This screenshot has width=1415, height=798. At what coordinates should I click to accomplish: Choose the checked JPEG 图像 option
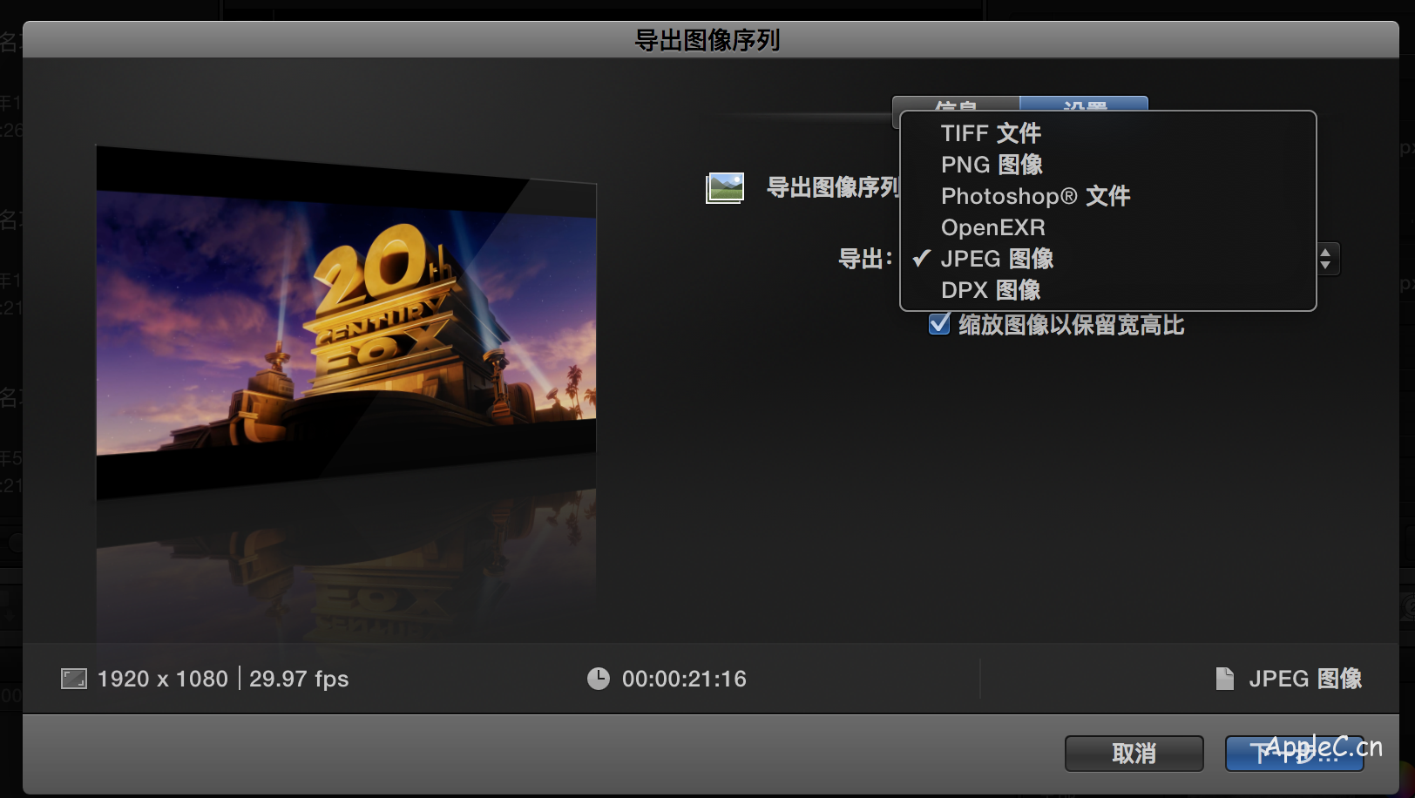1107,259
